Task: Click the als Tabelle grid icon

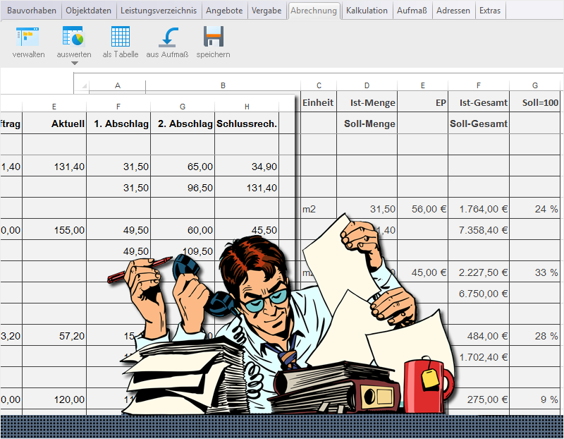Action: [x=120, y=37]
